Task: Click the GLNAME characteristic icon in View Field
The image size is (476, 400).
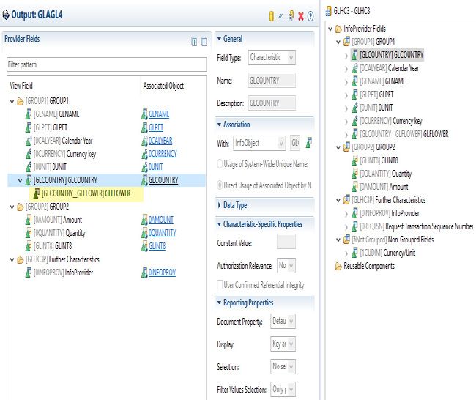Action: click(x=29, y=114)
